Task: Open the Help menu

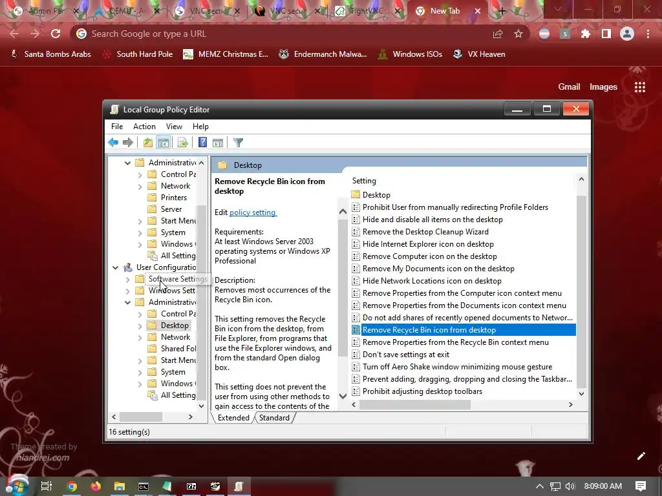Action: click(x=200, y=127)
